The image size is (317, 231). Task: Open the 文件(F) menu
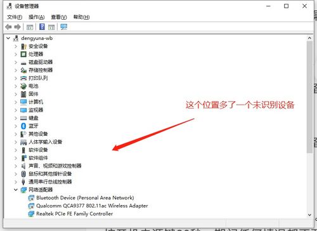coord(15,17)
